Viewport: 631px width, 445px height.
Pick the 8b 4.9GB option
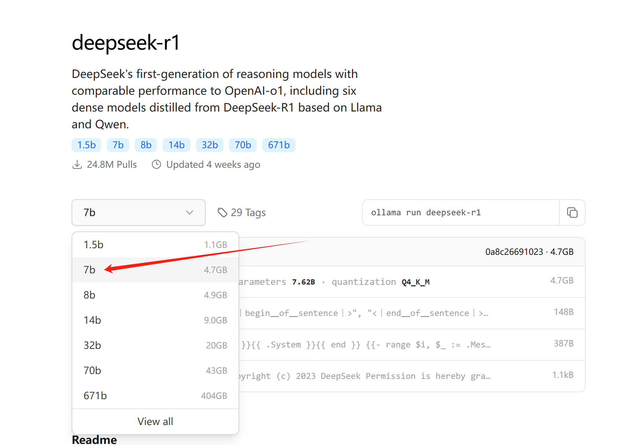pos(155,295)
